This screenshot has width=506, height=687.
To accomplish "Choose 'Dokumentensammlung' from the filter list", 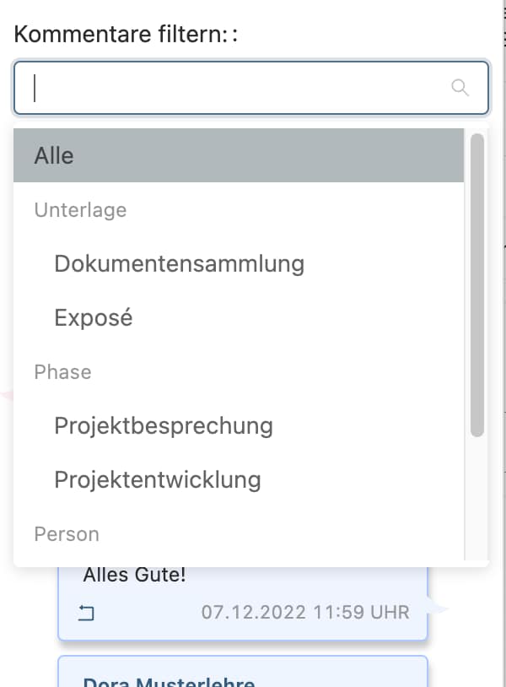I will point(179,263).
